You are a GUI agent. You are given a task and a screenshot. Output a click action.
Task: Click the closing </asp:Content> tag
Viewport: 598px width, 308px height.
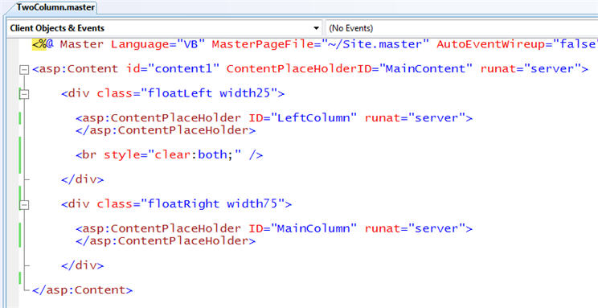[82, 290]
